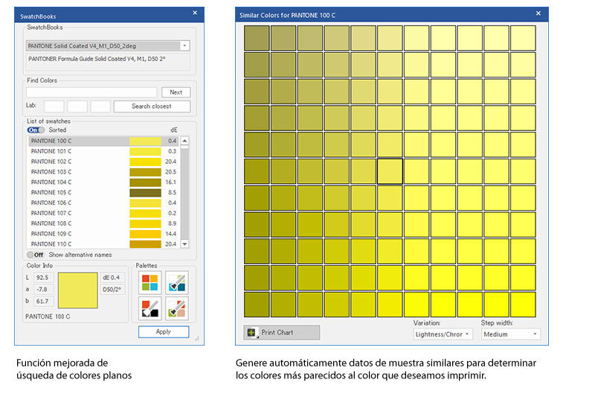The width and height of the screenshot is (595, 397).
Task: Click the top-right brush palette icon
Action: [177, 282]
